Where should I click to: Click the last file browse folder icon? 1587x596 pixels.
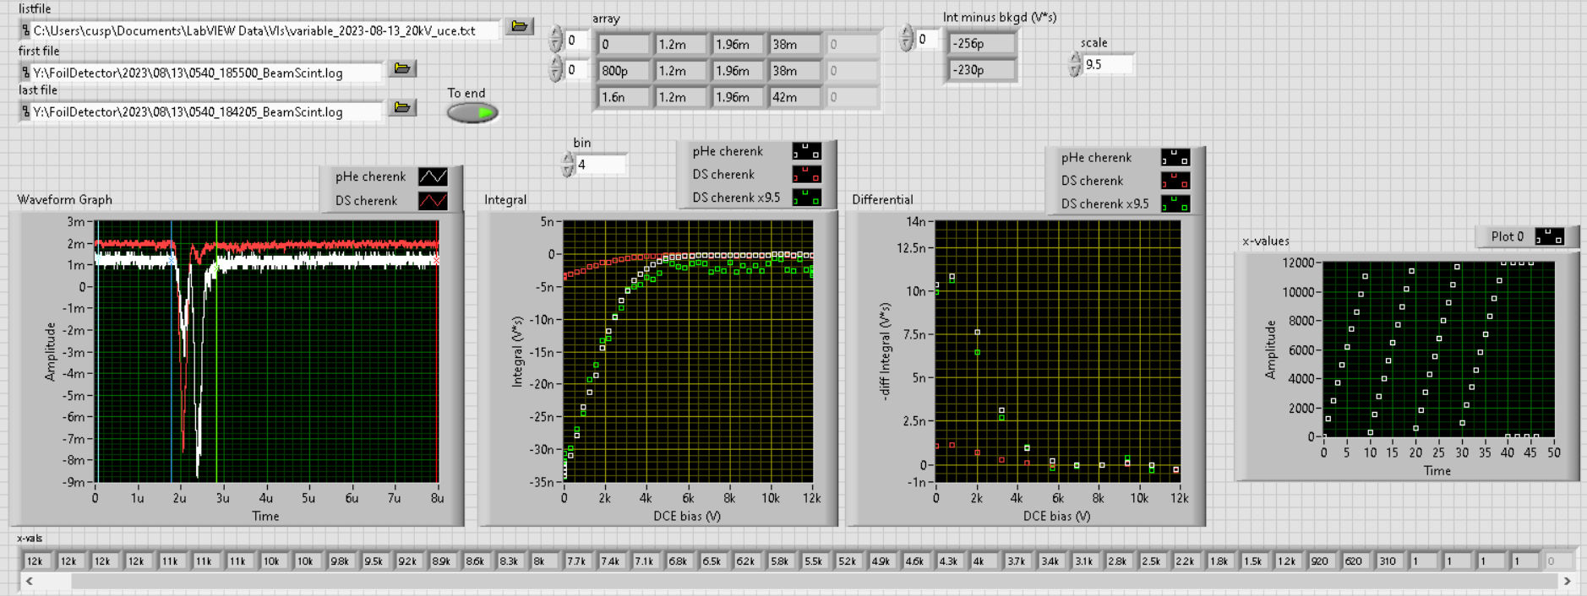tap(402, 108)
